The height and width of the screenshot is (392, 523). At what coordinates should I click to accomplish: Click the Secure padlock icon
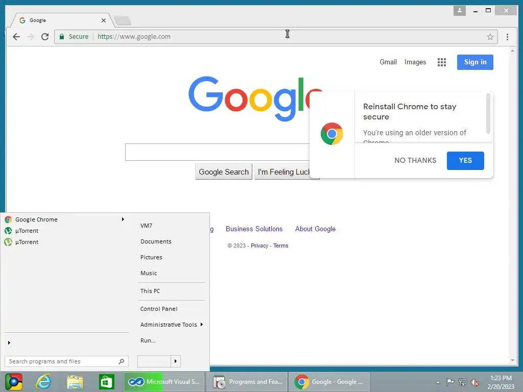click(62, 37)
